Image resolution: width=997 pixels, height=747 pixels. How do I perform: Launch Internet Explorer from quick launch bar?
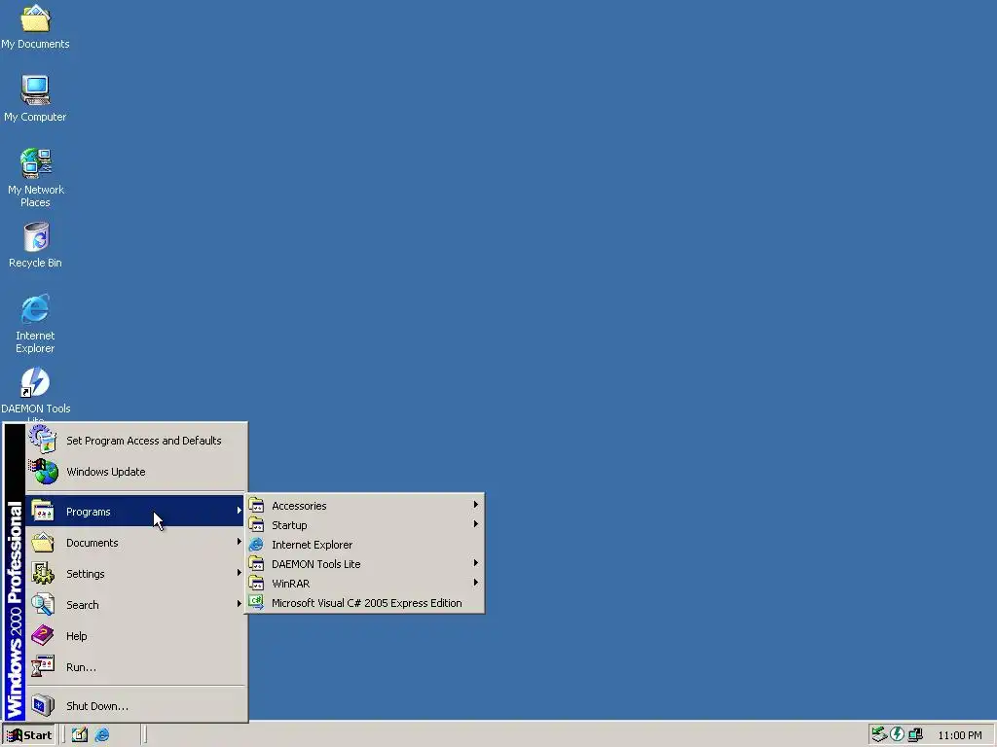click(x=101, y=735)
